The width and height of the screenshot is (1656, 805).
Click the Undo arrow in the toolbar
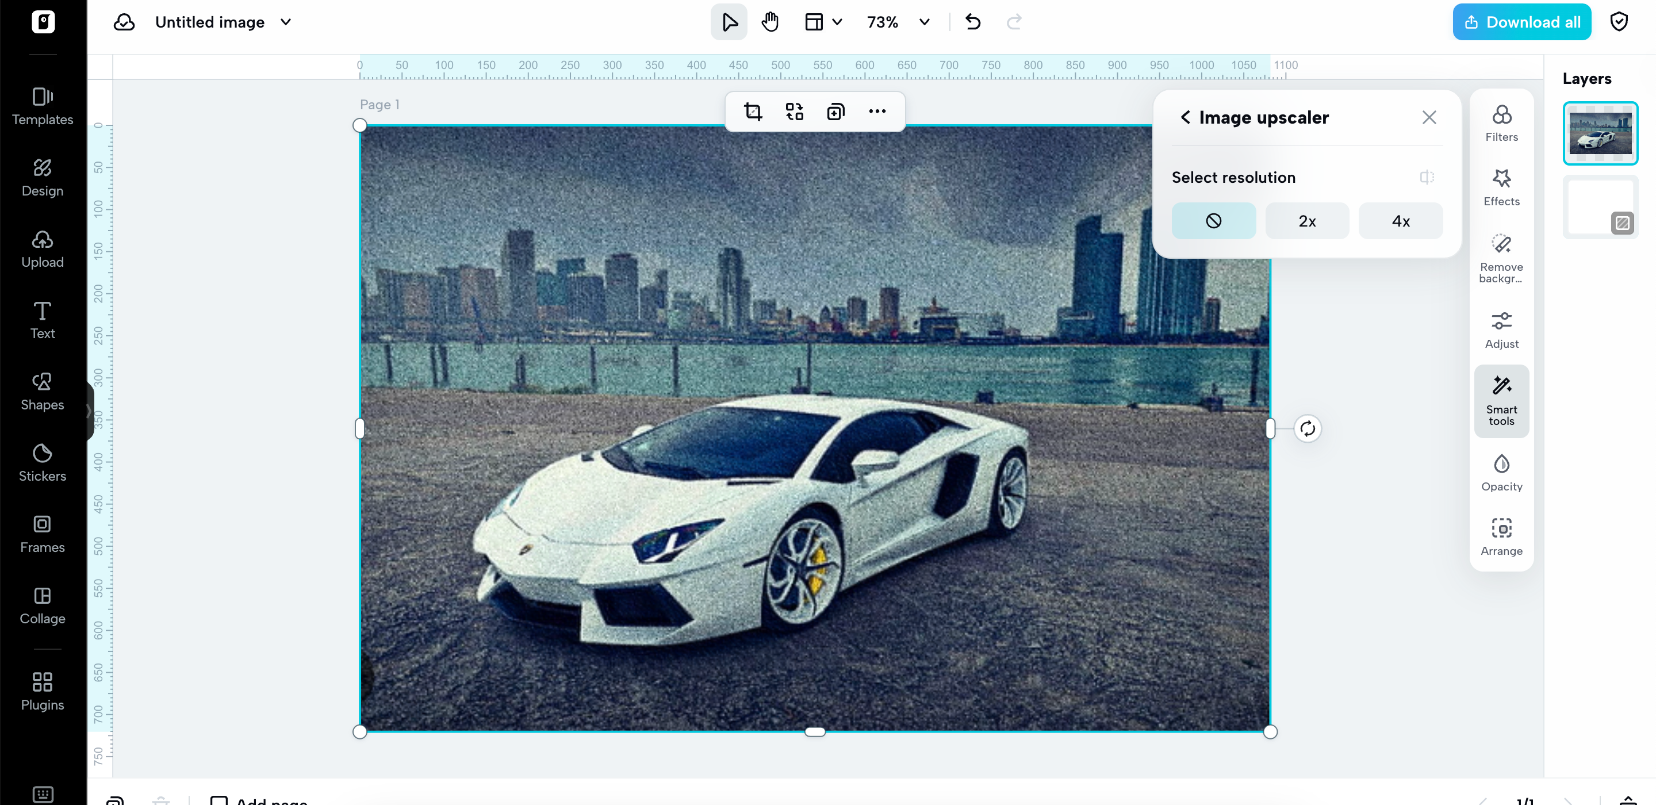point(972,21)
